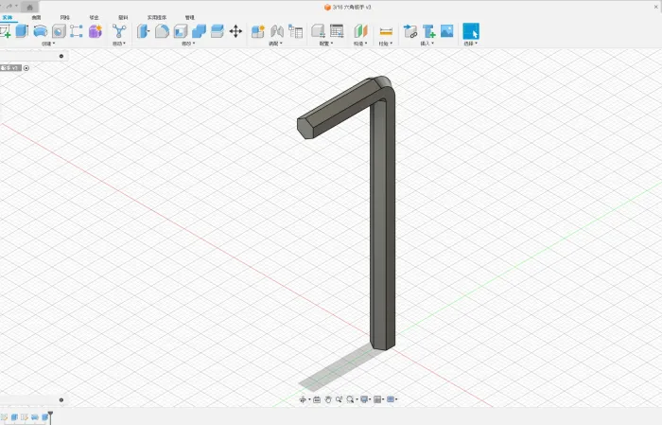Start a new sketch with Create Sketch icon
Viewport: 662px width, 425px height.
click(5, 31)
